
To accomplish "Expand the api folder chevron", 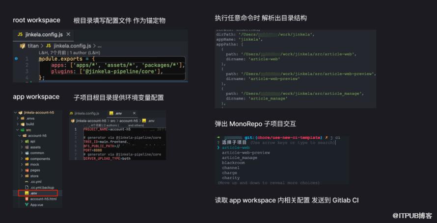I will pos(22,142).
